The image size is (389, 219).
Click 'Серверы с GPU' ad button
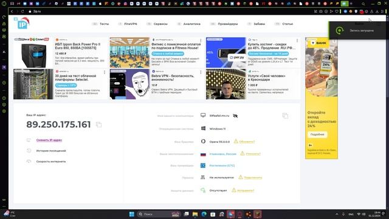click(x=66, y=85)
